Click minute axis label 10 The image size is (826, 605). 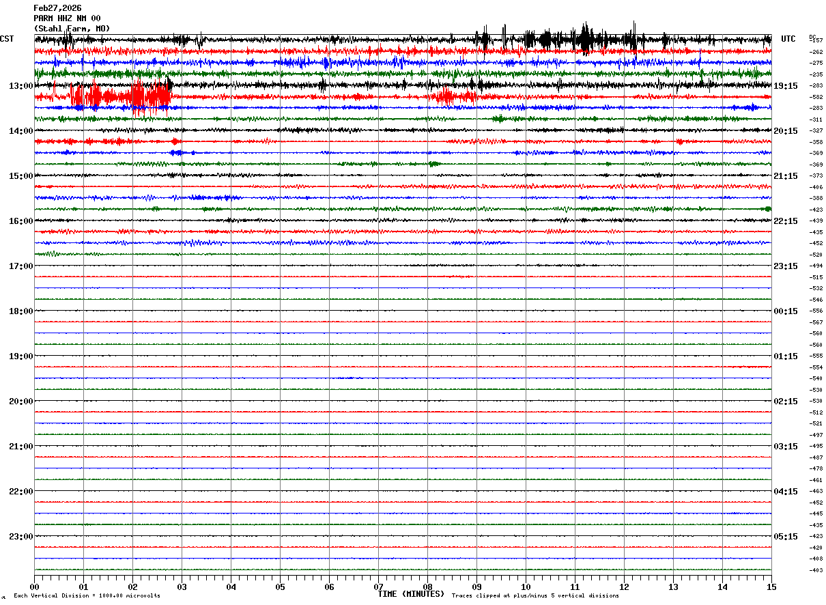tap(526, 587)
